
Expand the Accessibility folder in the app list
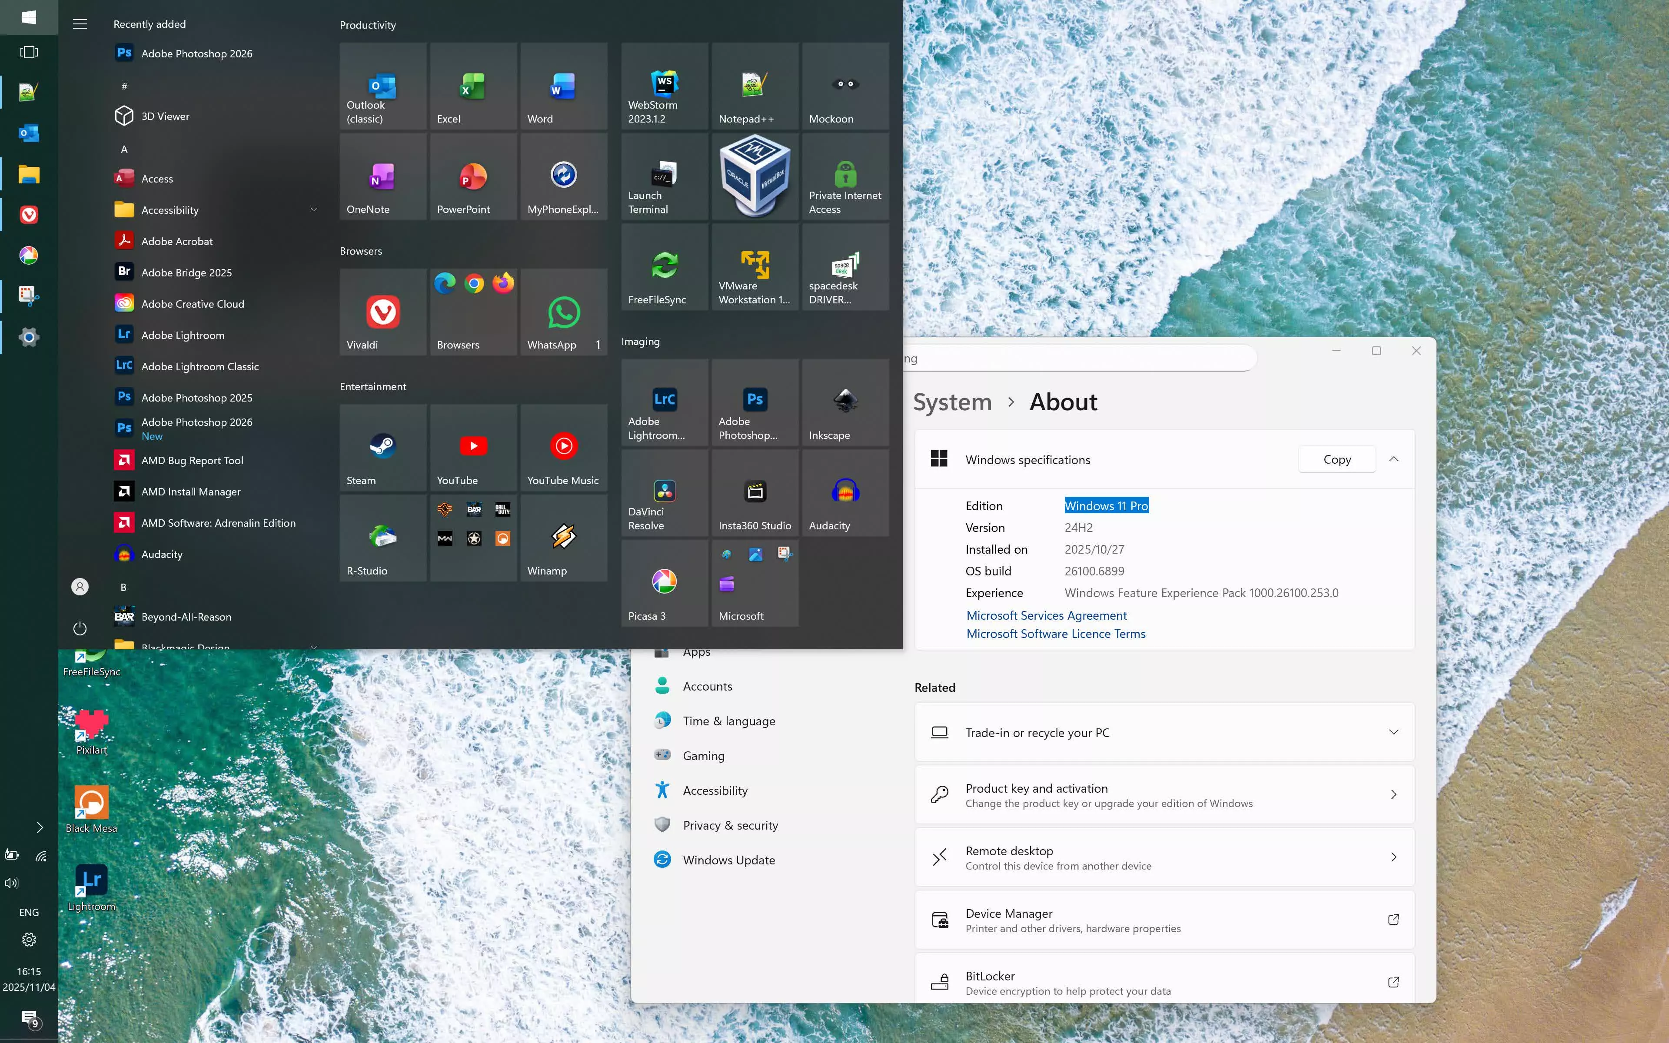pos(216,210)
